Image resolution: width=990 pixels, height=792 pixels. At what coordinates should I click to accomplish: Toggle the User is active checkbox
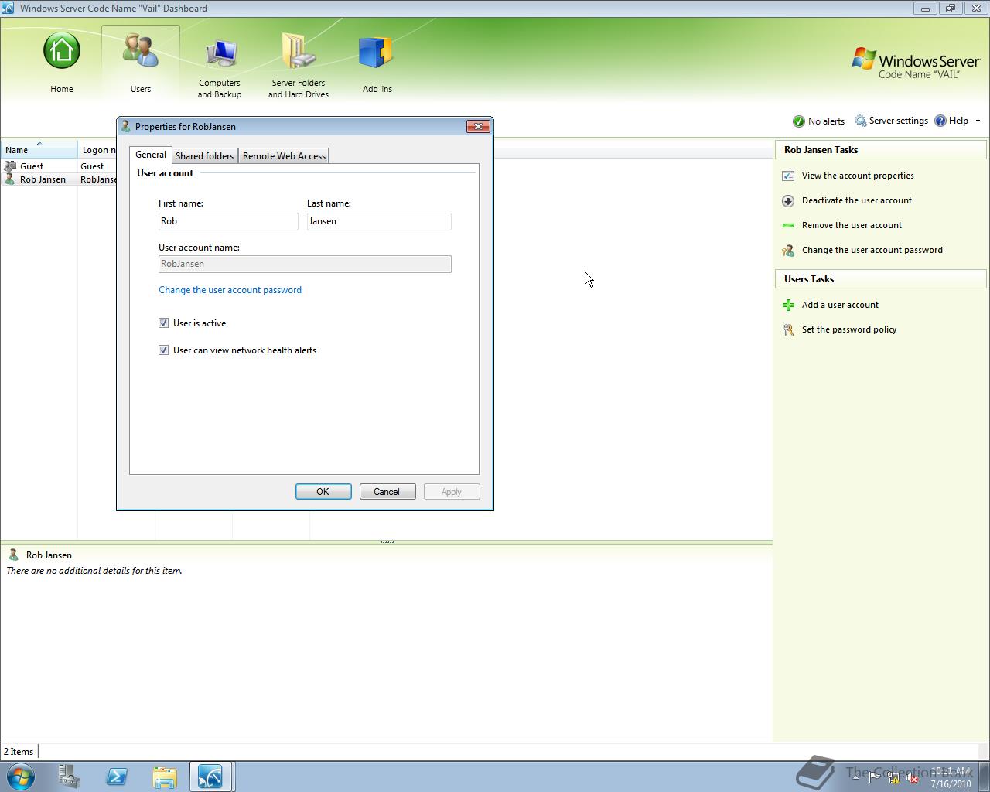click(163, 323)
